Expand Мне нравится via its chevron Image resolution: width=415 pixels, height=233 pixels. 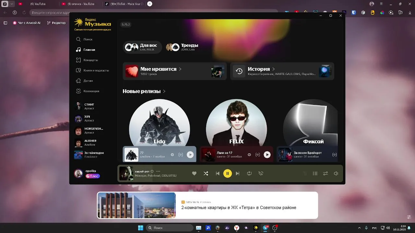tap(180, 69)
